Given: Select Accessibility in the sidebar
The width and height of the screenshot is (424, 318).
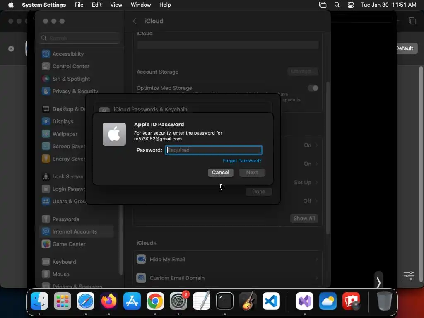Looking at the screenshot, I should pos(77,54).
